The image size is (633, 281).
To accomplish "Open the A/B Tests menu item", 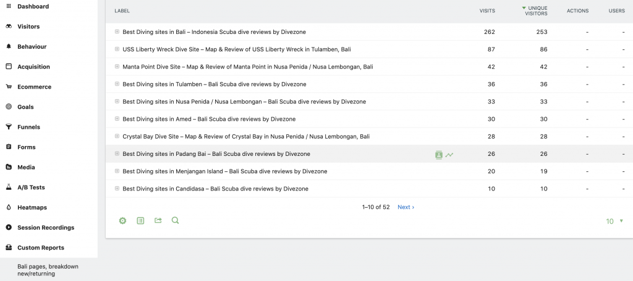I will pyautogui.click(x=31, y=187).
